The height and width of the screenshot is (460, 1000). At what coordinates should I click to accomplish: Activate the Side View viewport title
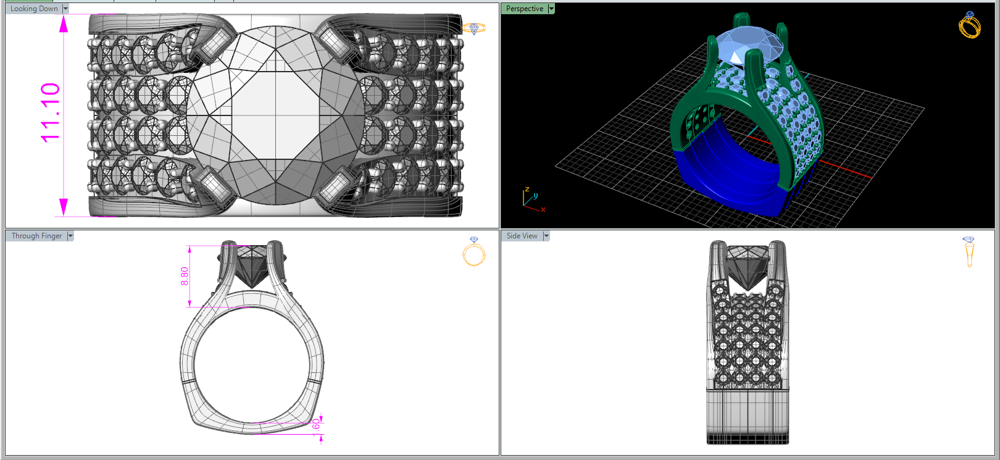pos(522,236)
